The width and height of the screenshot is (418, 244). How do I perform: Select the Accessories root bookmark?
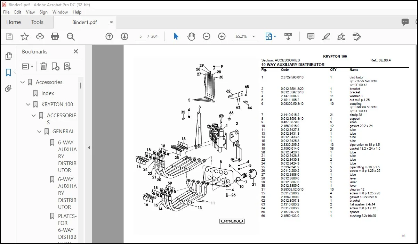pos(49,82)
